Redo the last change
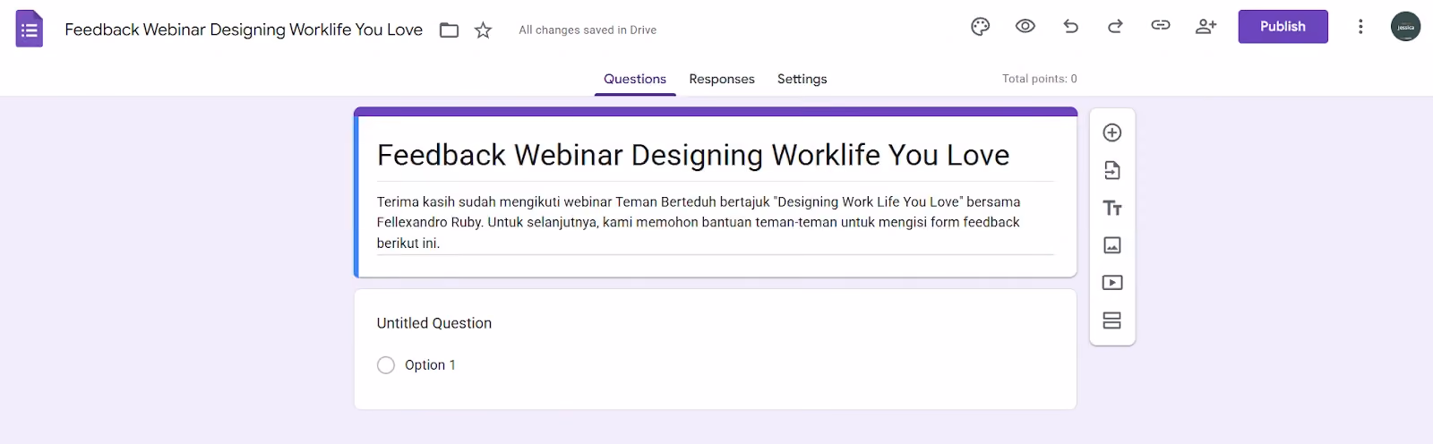1433x444 pixels. [1115, 27]
